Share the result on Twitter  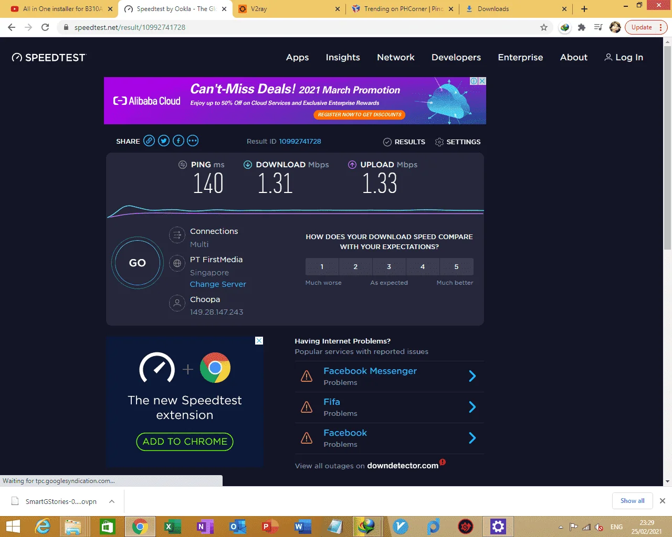164,141
